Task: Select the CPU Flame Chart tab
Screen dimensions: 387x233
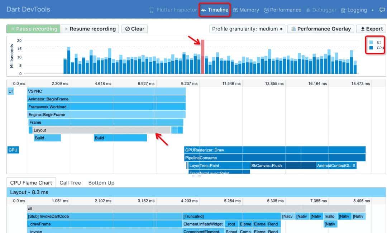Action: [31, 183]
